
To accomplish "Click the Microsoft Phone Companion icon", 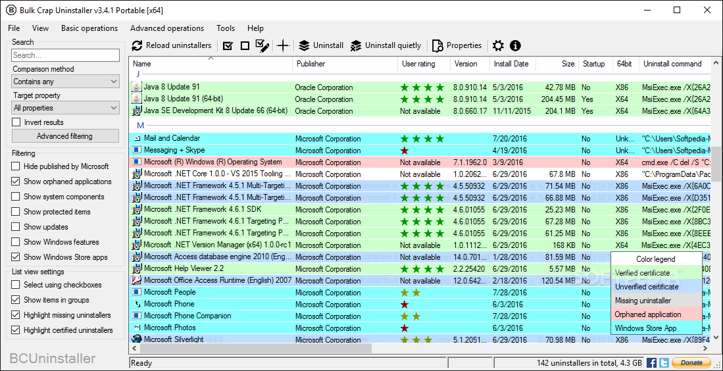I will tap(136, 316).
